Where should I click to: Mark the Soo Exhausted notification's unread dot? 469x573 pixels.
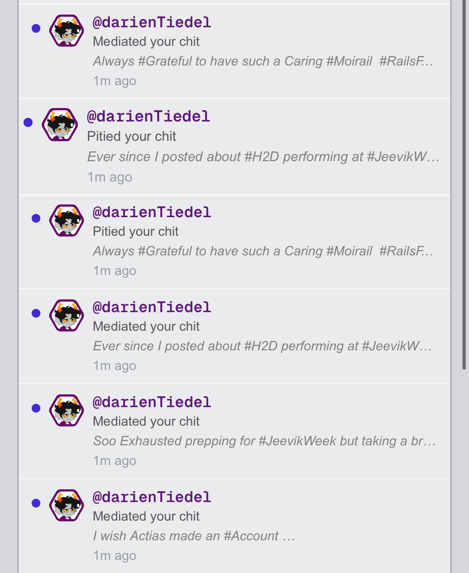[36, 408]
